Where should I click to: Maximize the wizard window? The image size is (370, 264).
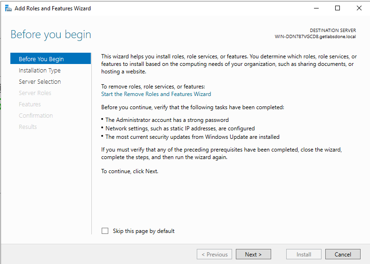[x=338, y=8]
